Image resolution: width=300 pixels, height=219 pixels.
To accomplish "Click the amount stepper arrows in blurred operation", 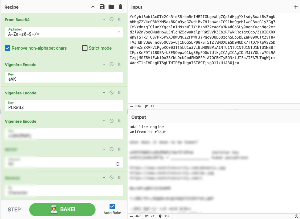I will (x=118, y=164).
